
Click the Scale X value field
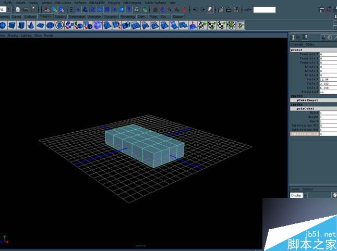(x=328, y=79)
